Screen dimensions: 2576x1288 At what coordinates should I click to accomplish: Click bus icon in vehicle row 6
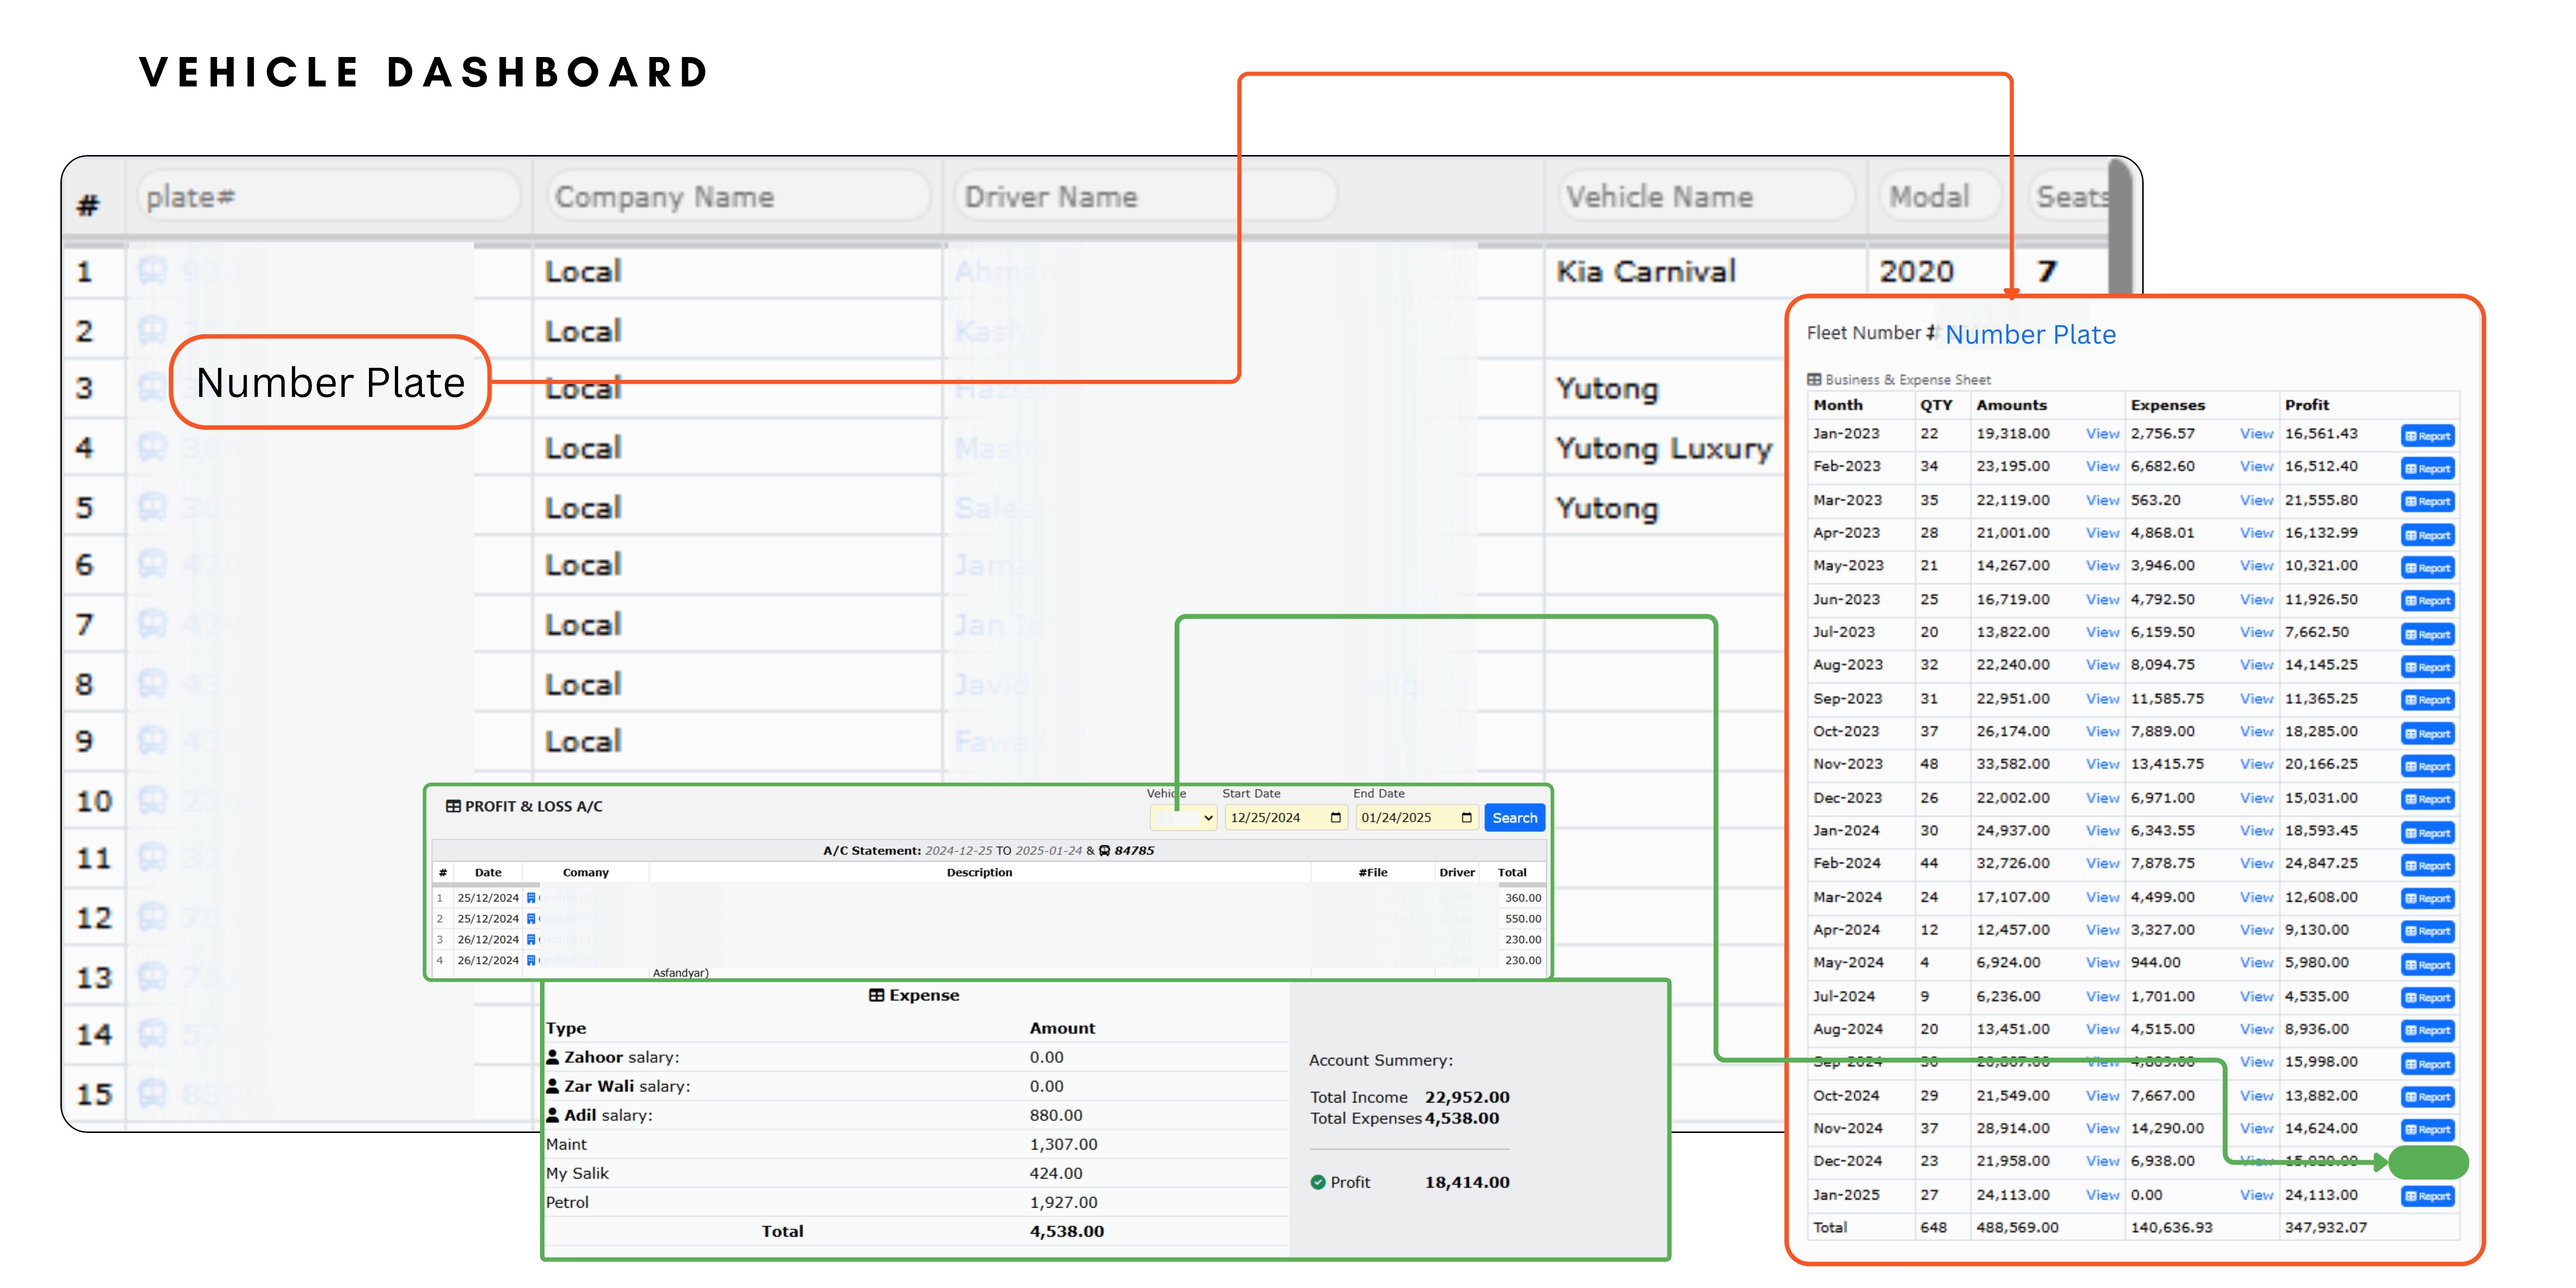(152, 565)
